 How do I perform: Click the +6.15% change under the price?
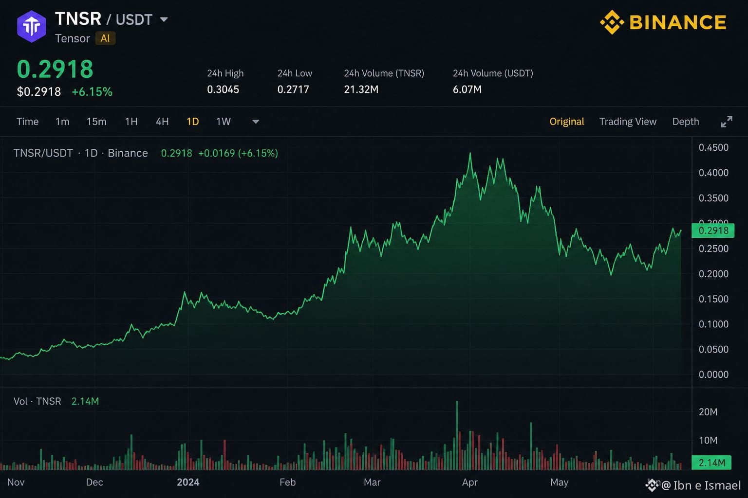pos(92,92)
